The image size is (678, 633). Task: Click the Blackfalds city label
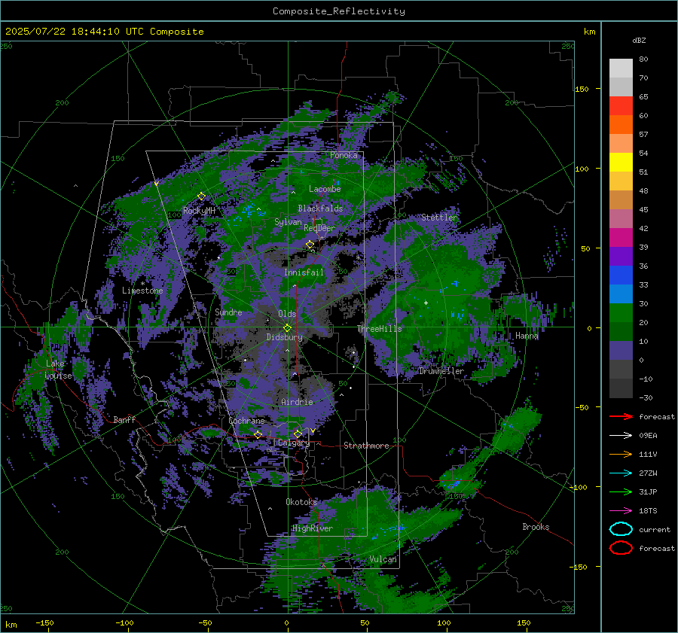pos(320,208)
